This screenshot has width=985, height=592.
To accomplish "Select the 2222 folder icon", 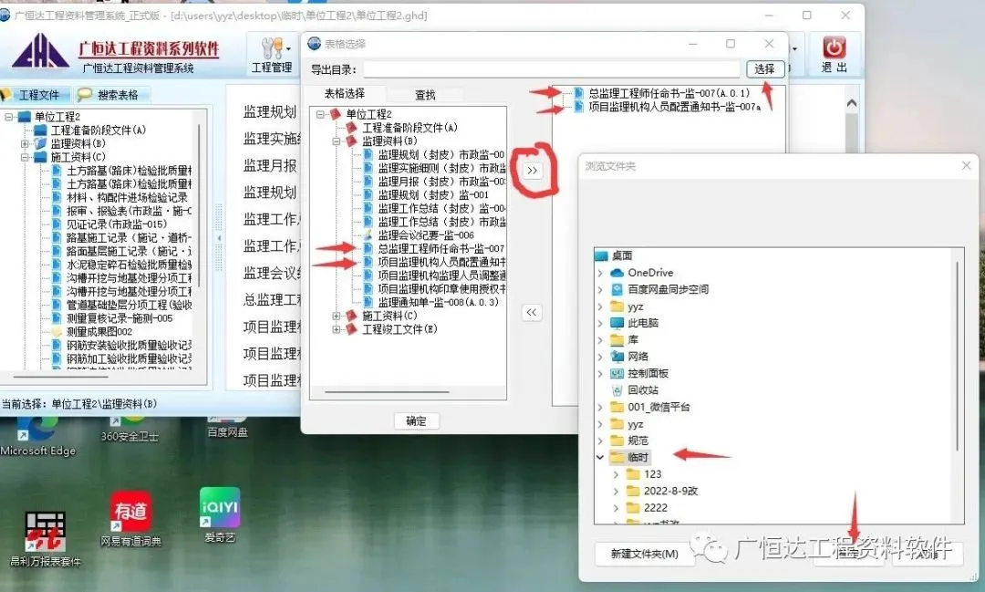I will 633,508.
